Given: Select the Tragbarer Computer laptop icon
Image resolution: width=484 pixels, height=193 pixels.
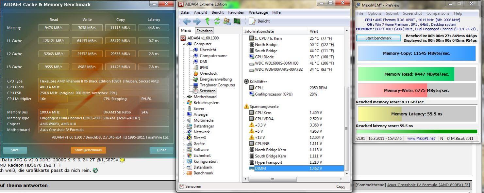Looking at the screenshot, I should 196,85.
